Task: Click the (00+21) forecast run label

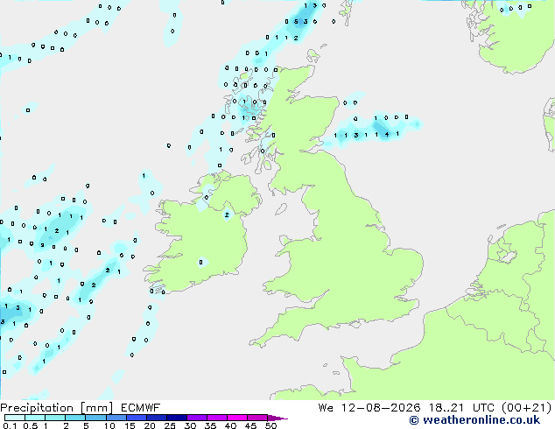Action: click(x=527, y=408)
